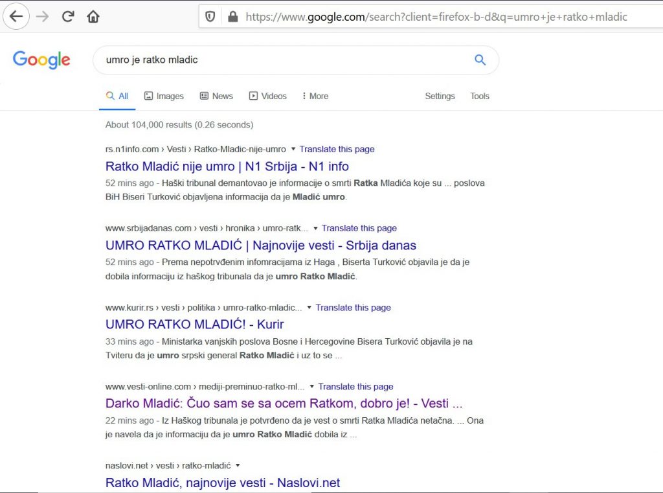The height and width of the screenshot is (493, 663).
Task: Click the browser forward arrow
Action: tap(42, 16)
